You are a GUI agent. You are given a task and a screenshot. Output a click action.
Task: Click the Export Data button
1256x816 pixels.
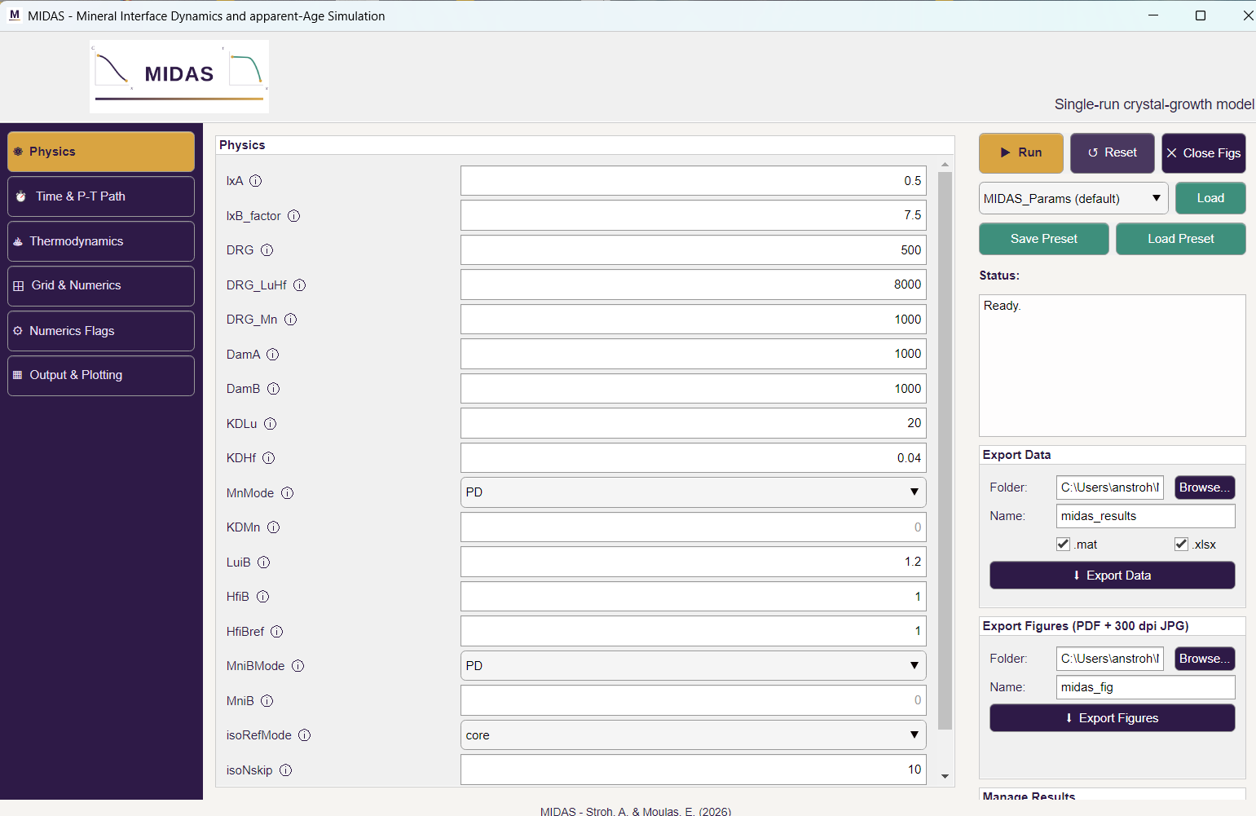coord(1113,576)
